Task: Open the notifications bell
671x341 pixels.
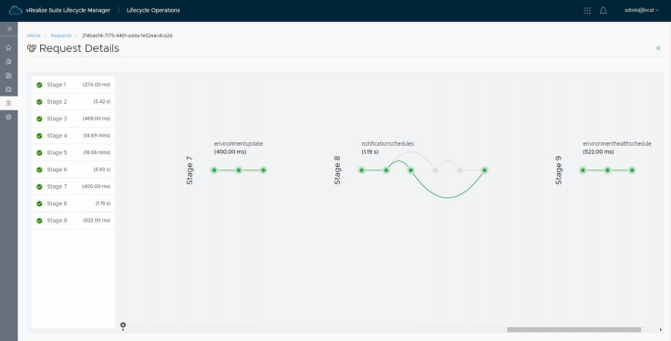Action: point(603,10)
